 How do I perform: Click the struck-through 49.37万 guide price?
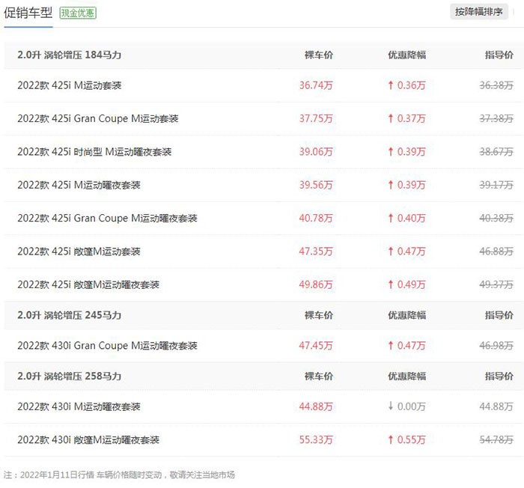(496, 284)
